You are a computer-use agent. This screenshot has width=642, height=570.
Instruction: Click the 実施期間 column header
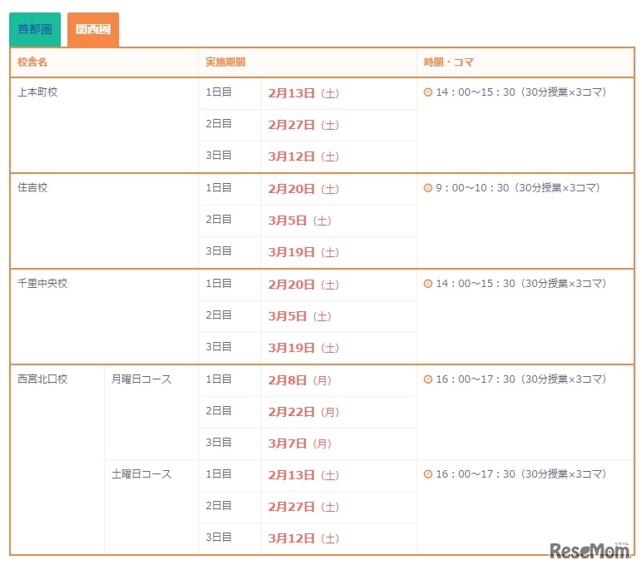[x=225, y=62]
